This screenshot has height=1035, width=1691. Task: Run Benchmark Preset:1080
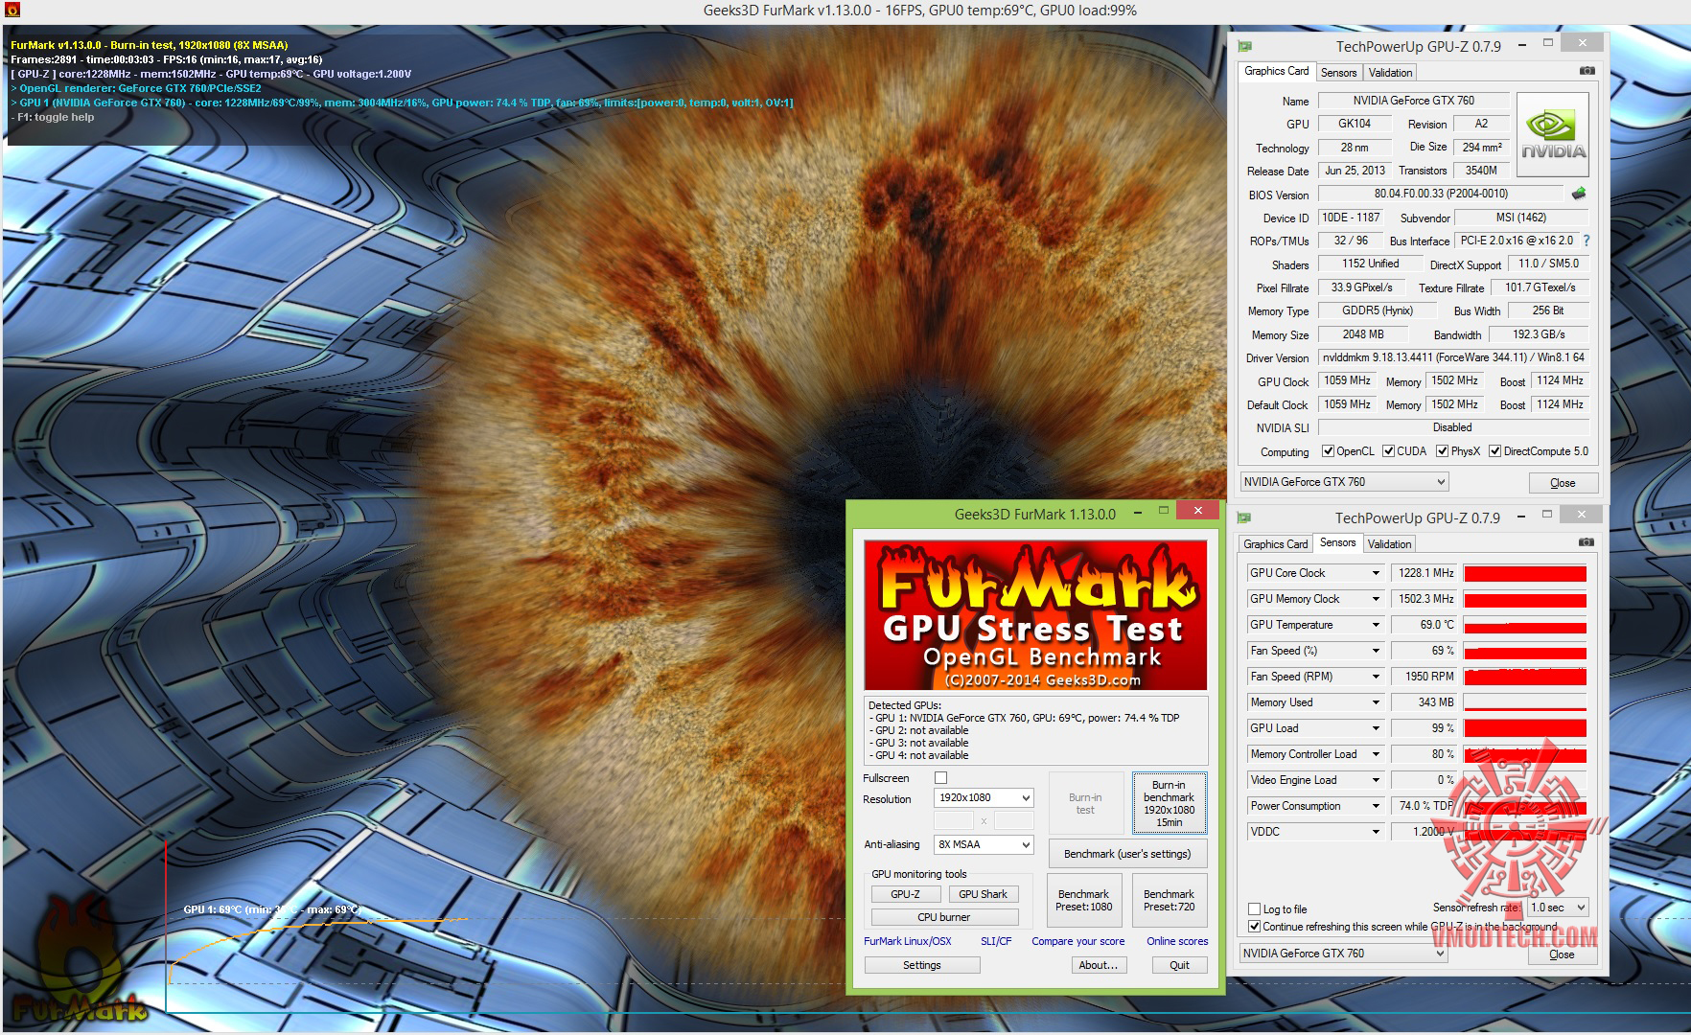[1083, 900]
